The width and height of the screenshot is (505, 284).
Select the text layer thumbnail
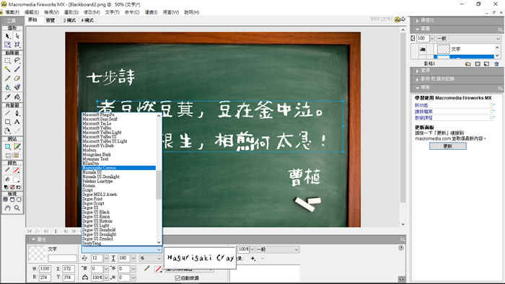point(443,49)
